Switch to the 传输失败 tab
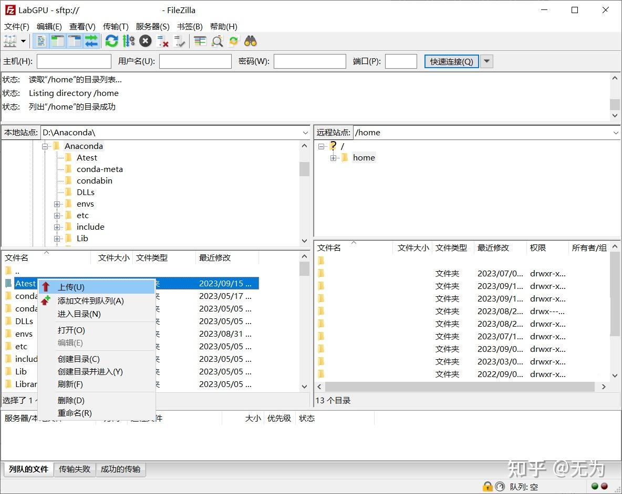622x494 pixels. pos(75,469)
